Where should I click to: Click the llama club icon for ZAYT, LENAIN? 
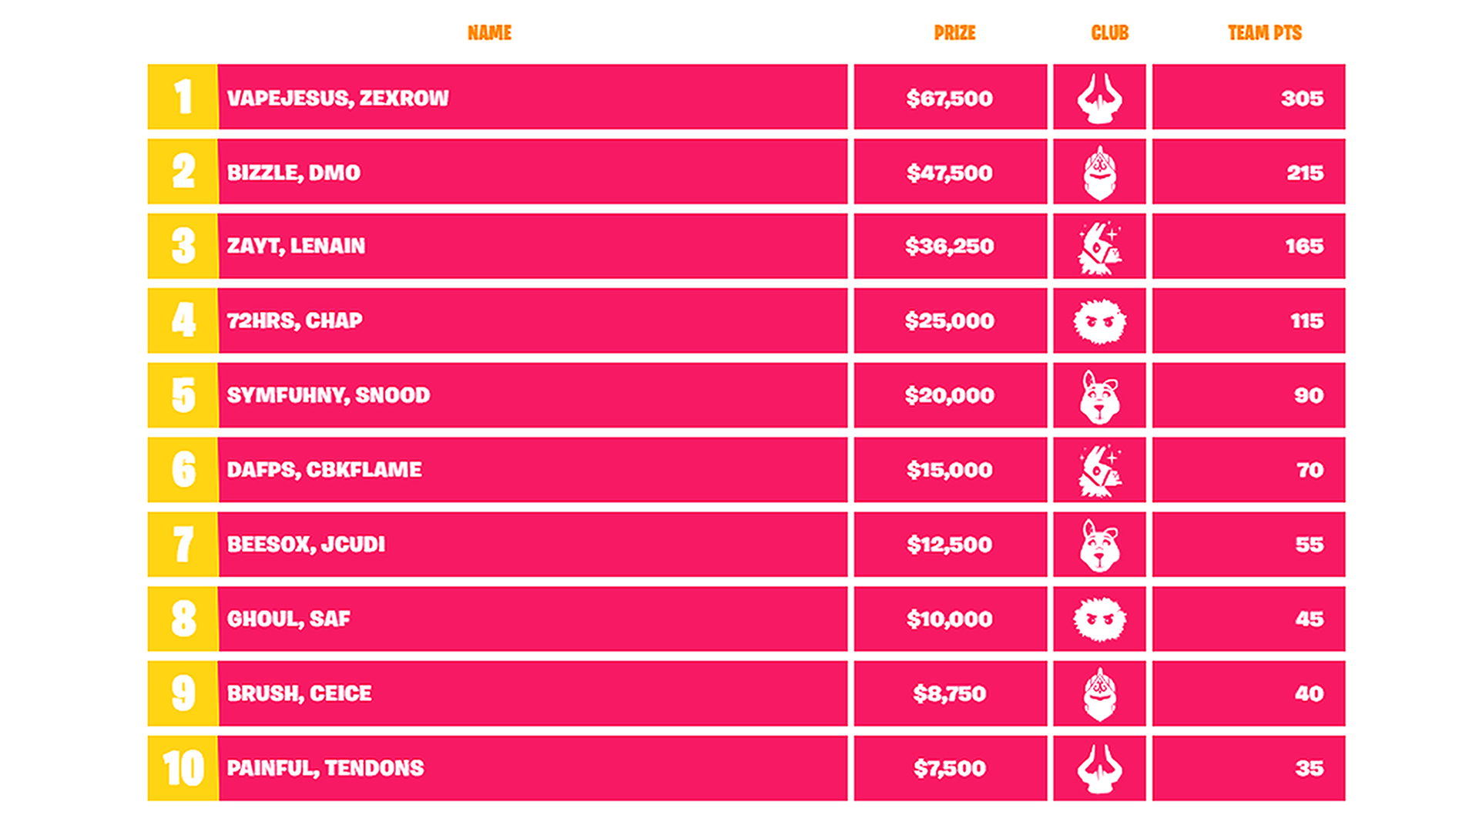point(1100,247)
